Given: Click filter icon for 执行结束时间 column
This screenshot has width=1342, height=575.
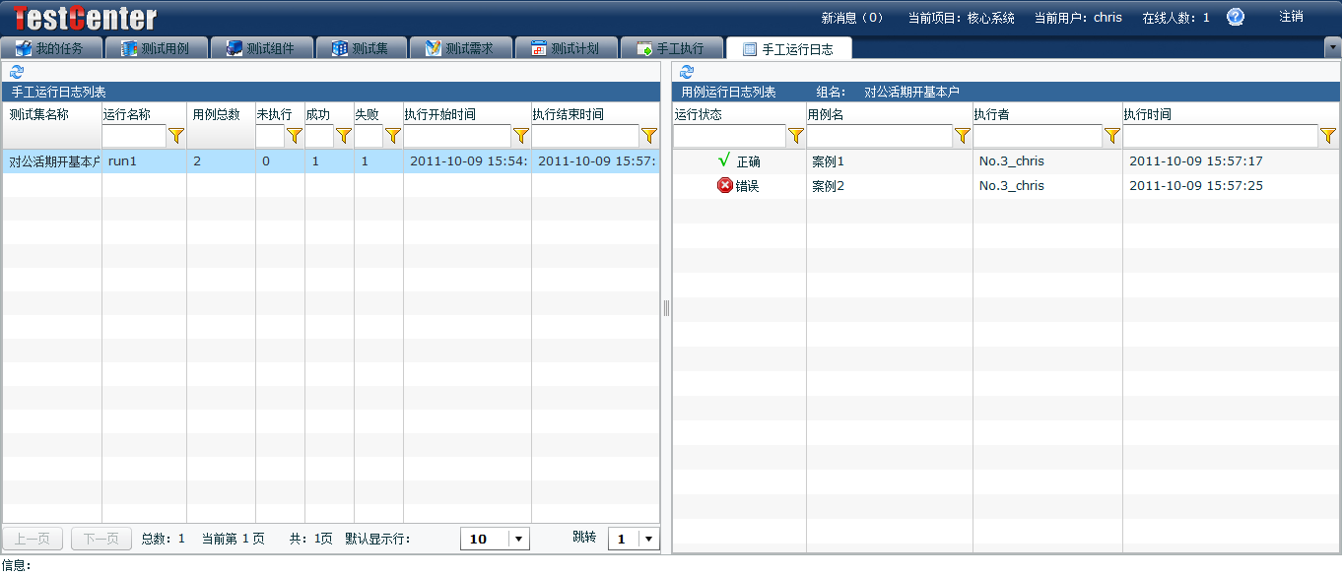Looking at the screenshot, I should [649, 136].
